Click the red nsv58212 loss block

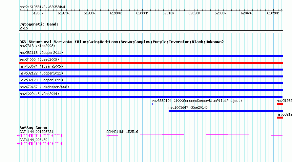click(x=280, y=118)
